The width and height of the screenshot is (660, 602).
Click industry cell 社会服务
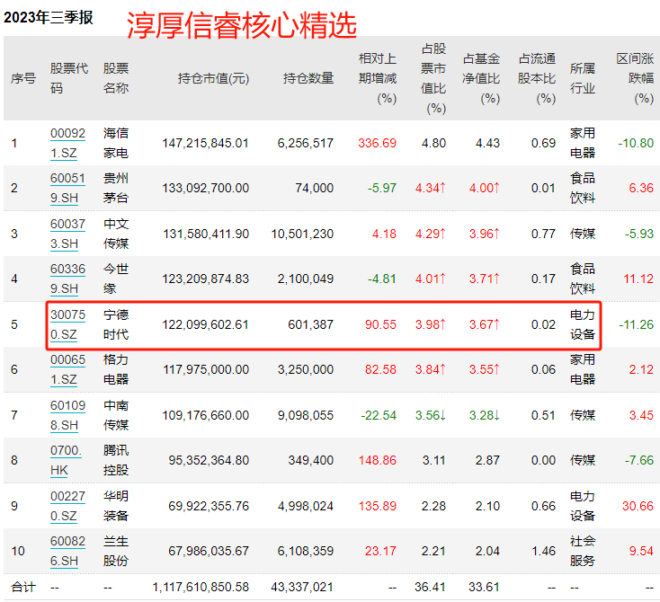pos(583,551)
